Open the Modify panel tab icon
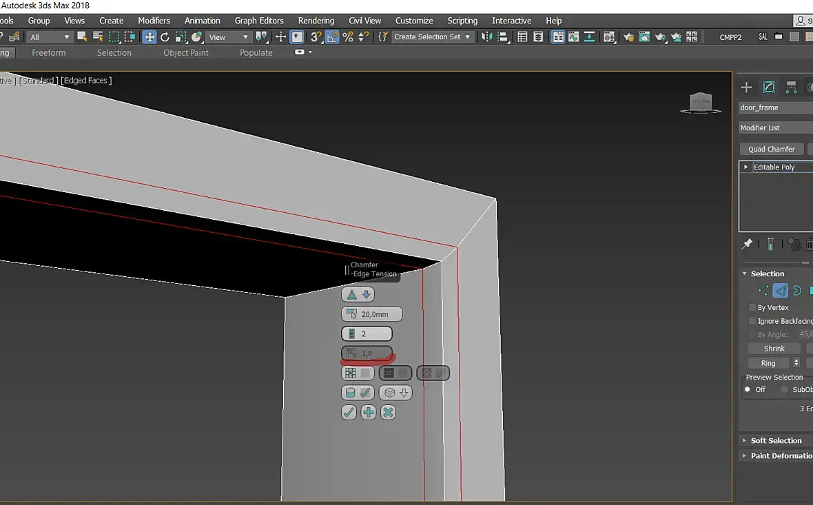Viewport: 813px width, 505px height. point(769,87)
